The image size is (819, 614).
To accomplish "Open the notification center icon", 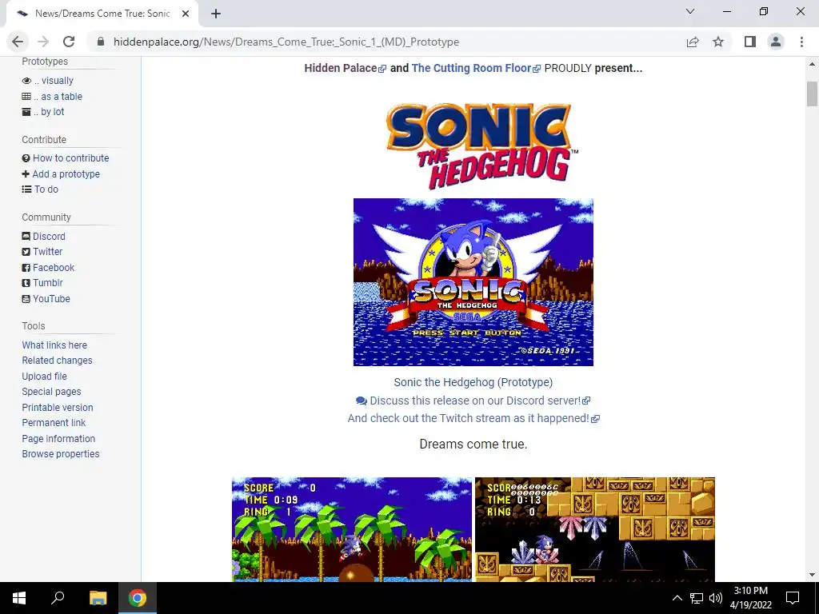I will pos(793,598).
